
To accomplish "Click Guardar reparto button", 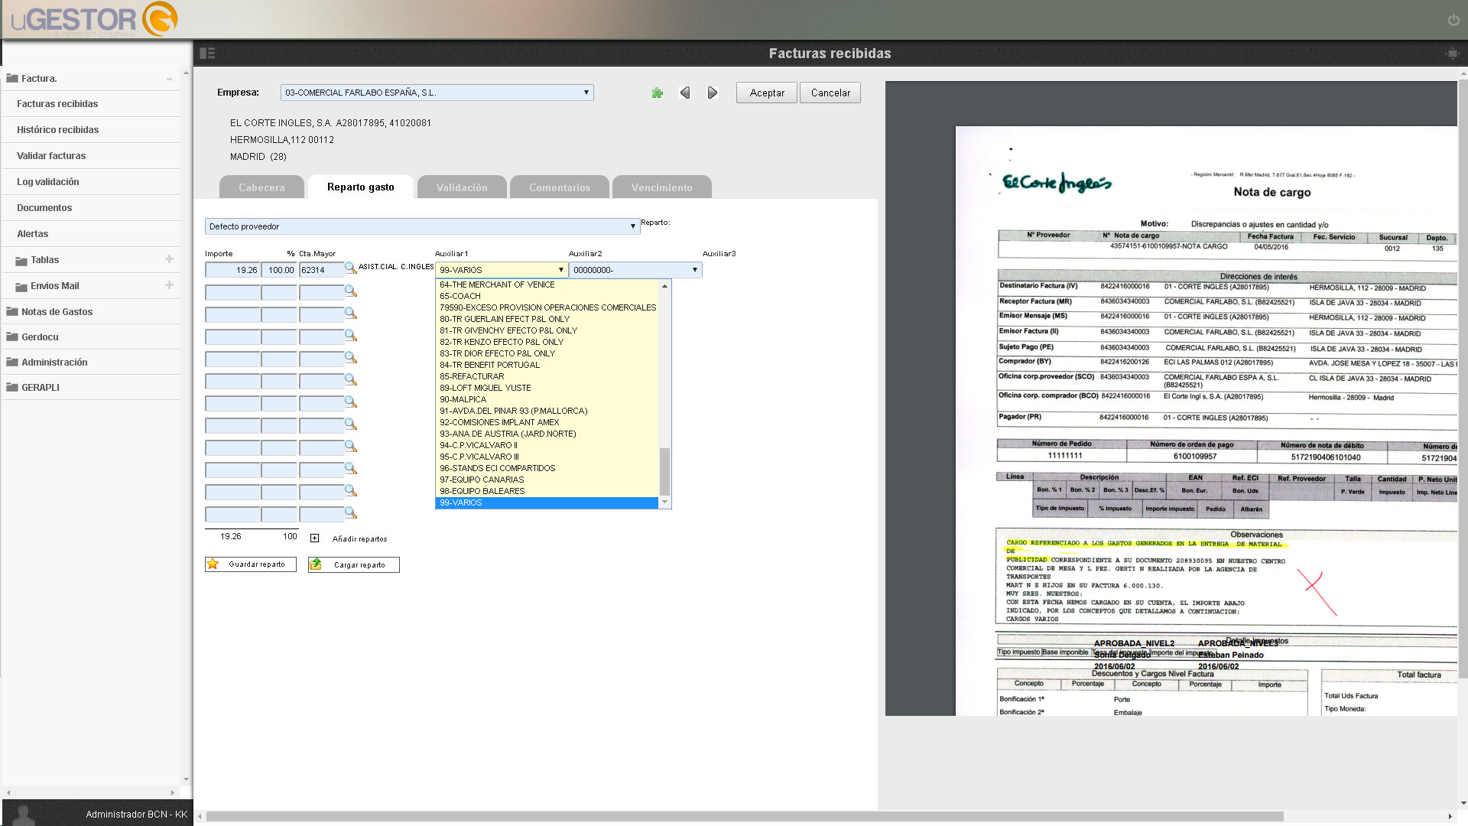I will pos(251,564).
